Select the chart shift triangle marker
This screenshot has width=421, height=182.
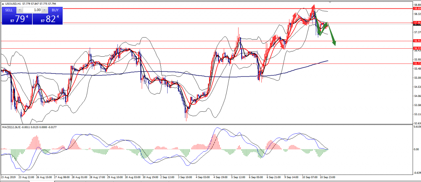click(330, 2)
